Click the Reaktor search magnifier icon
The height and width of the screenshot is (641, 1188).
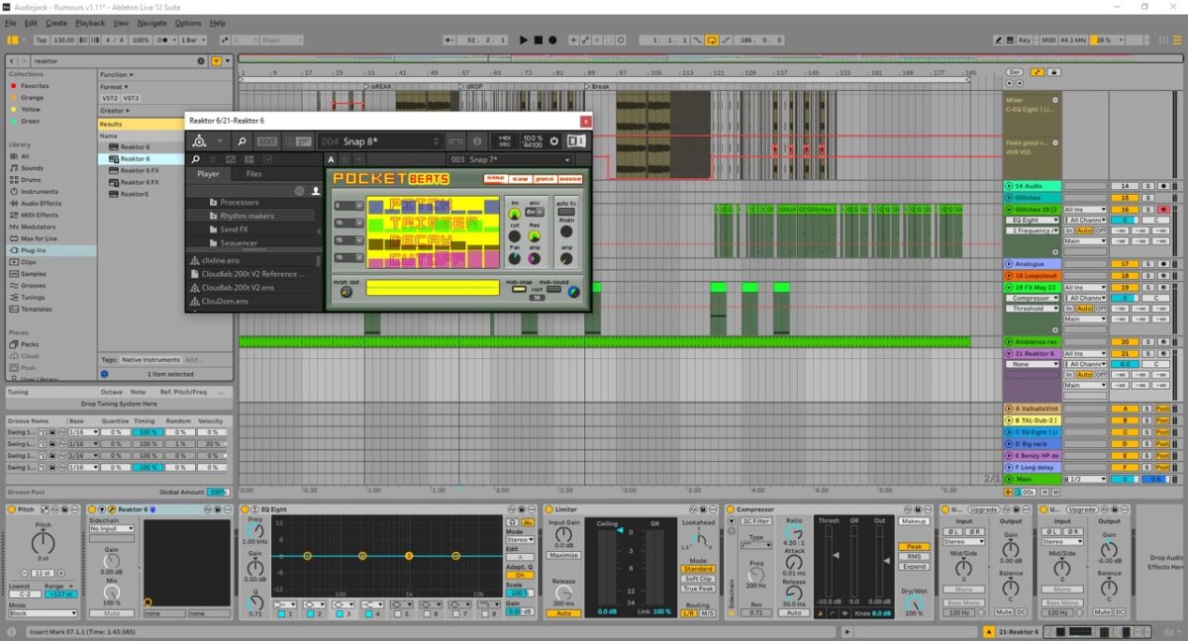[x=242, y=141]
